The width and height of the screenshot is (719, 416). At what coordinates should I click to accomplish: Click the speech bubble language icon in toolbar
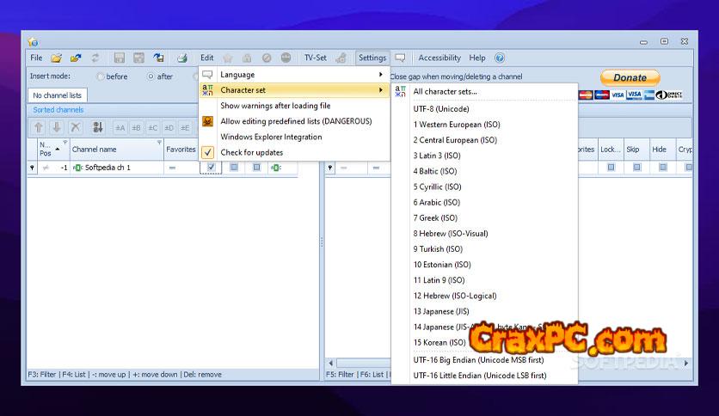tap(401, 58)
